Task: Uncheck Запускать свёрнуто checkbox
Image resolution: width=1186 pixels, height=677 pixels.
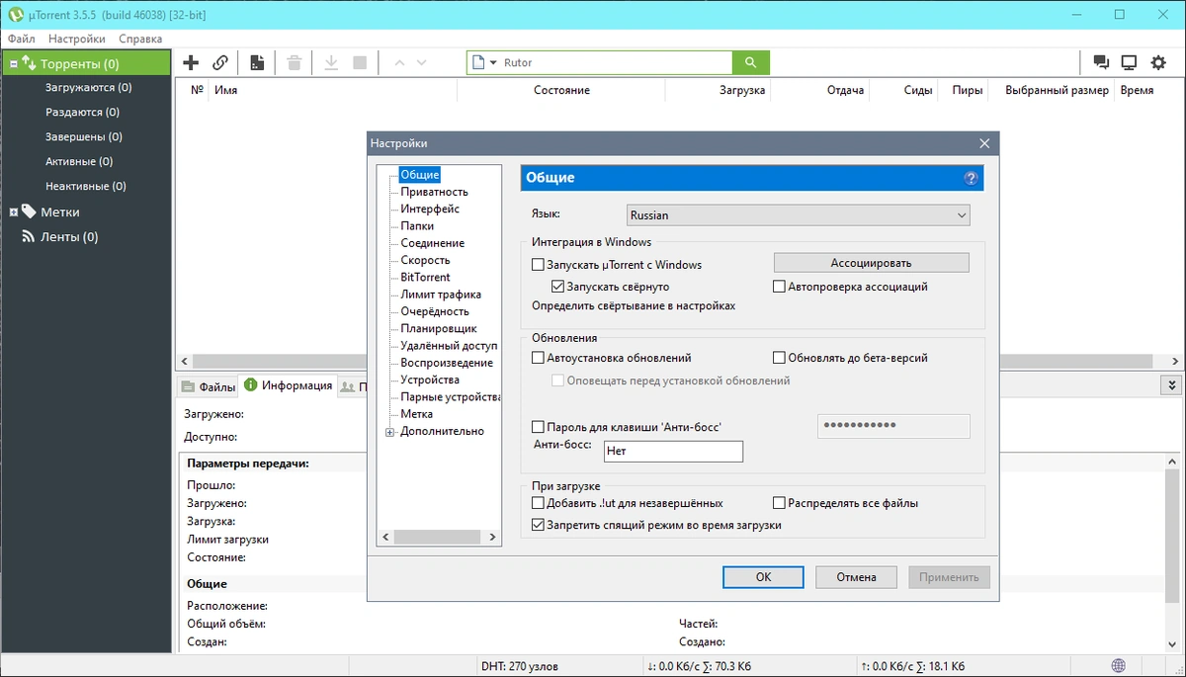Action: 558,287
